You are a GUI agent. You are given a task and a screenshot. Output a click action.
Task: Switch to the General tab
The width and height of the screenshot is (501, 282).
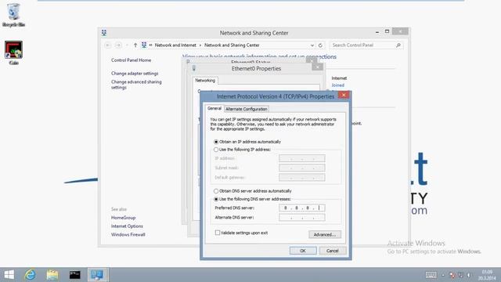(214, 108)
